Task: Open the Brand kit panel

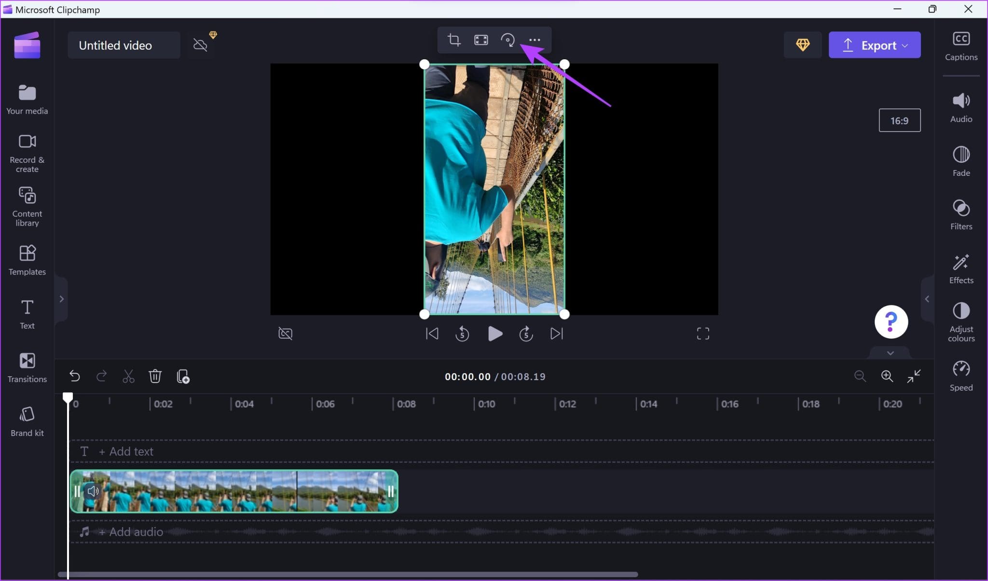Action: 27,422
